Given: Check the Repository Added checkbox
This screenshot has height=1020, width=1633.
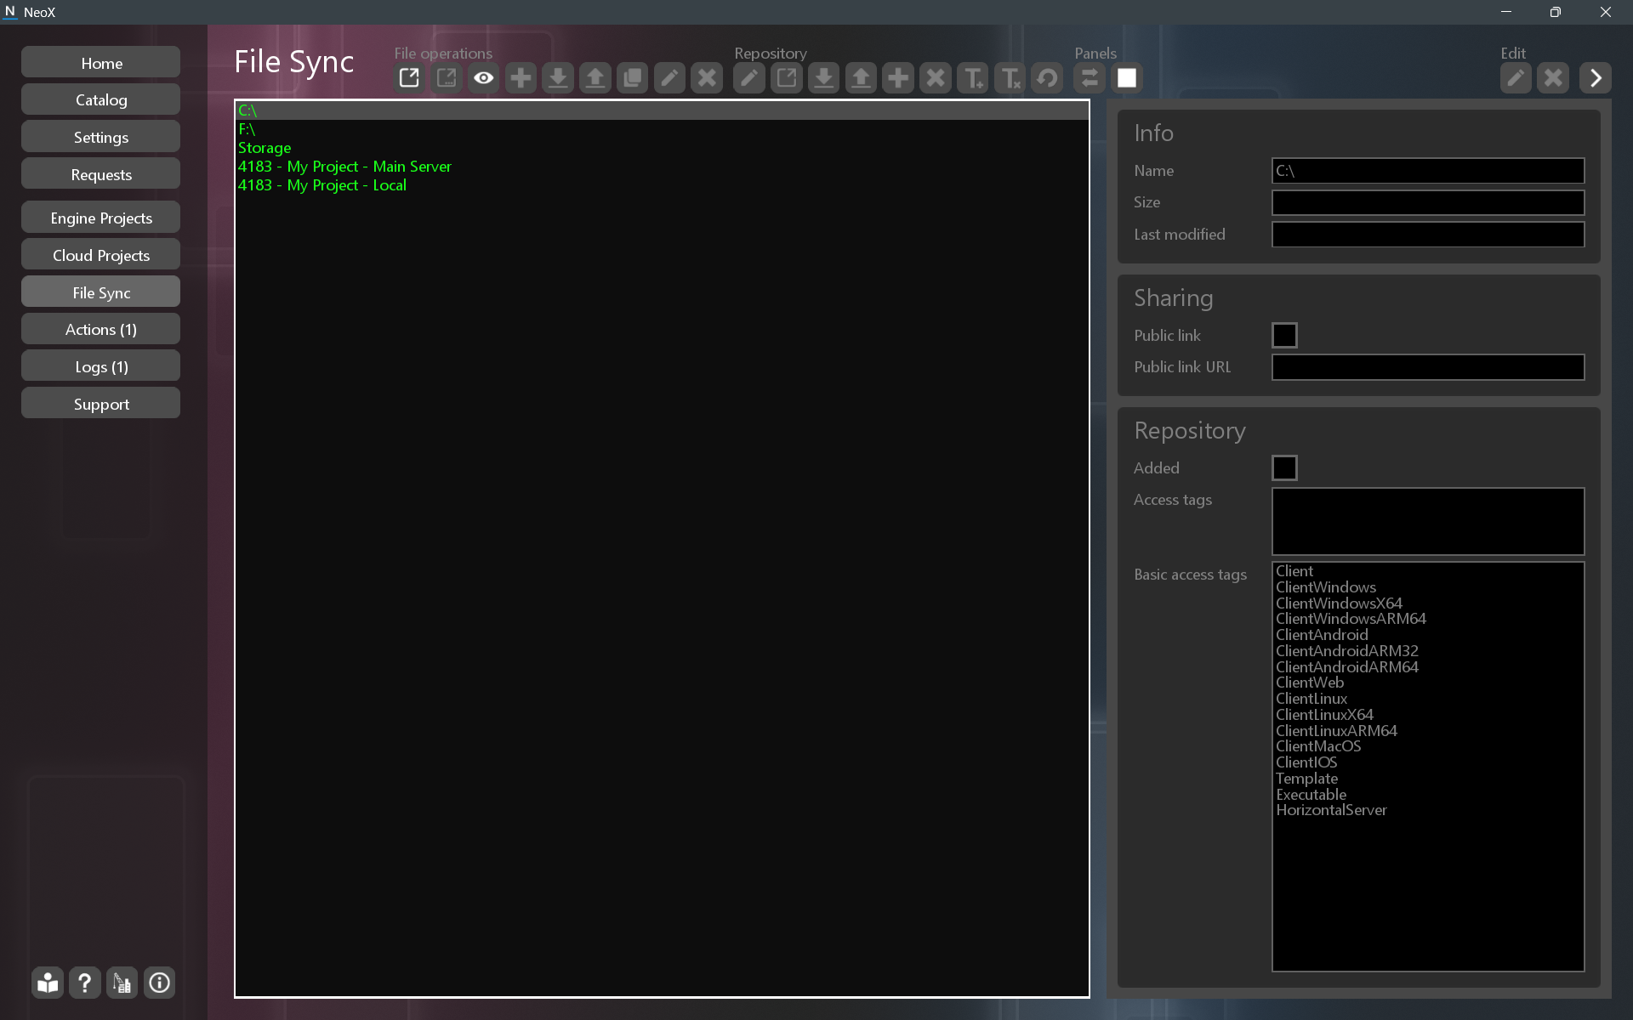Looking at the screenshot, I should tap(1284, 467).
